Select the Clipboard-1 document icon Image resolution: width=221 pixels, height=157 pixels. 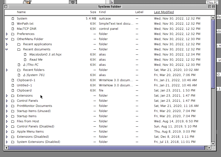click(13, 80)
